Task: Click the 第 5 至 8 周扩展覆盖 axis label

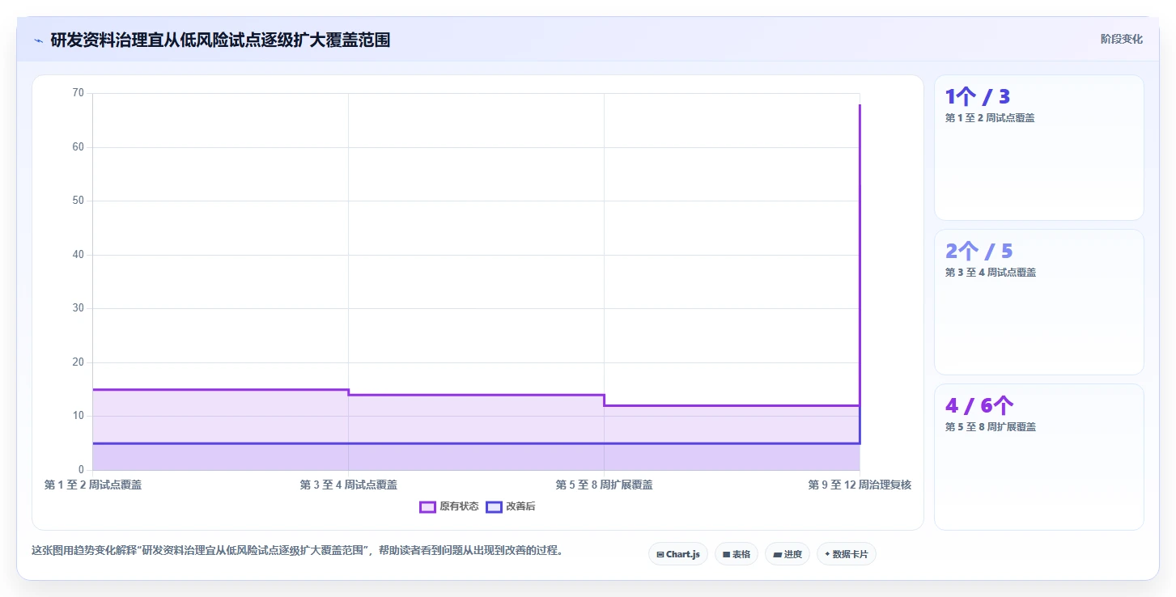Action: [x=604, y=485]
